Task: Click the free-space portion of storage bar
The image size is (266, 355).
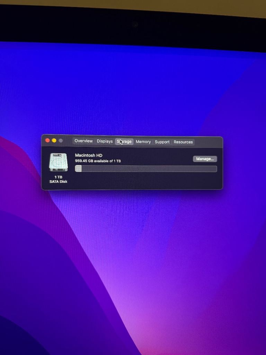Action: [x=149, y=169]
